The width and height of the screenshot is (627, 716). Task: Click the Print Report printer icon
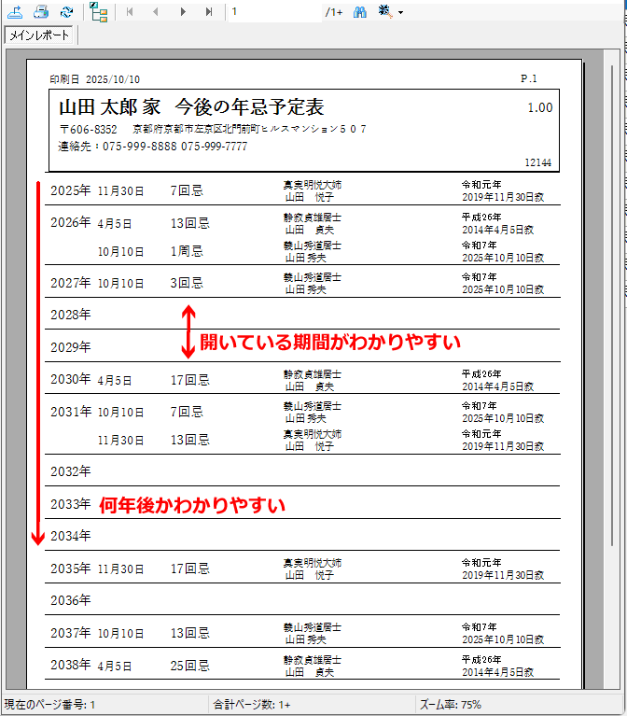coord(41,12)
